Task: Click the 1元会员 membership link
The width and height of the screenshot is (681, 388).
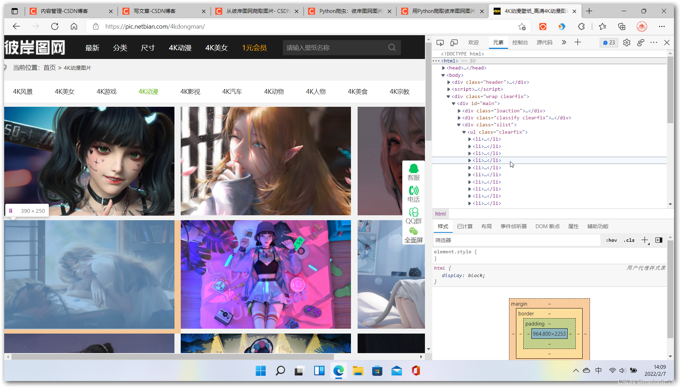Action: click(x=254, y=48)
